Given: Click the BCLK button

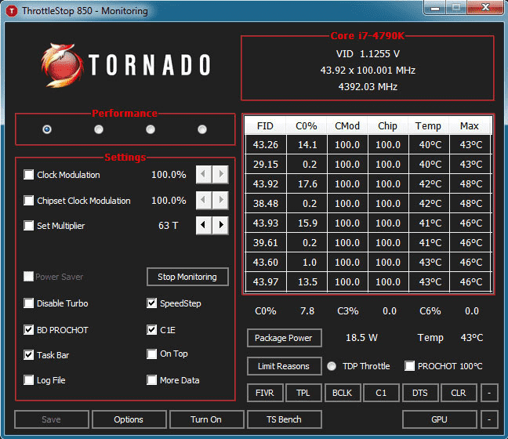Looking at the screenshot, I should [343, 393].
